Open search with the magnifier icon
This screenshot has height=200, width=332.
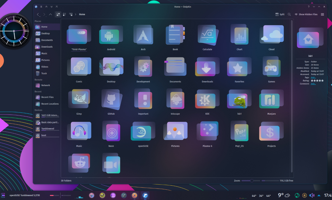pos(289,14)
